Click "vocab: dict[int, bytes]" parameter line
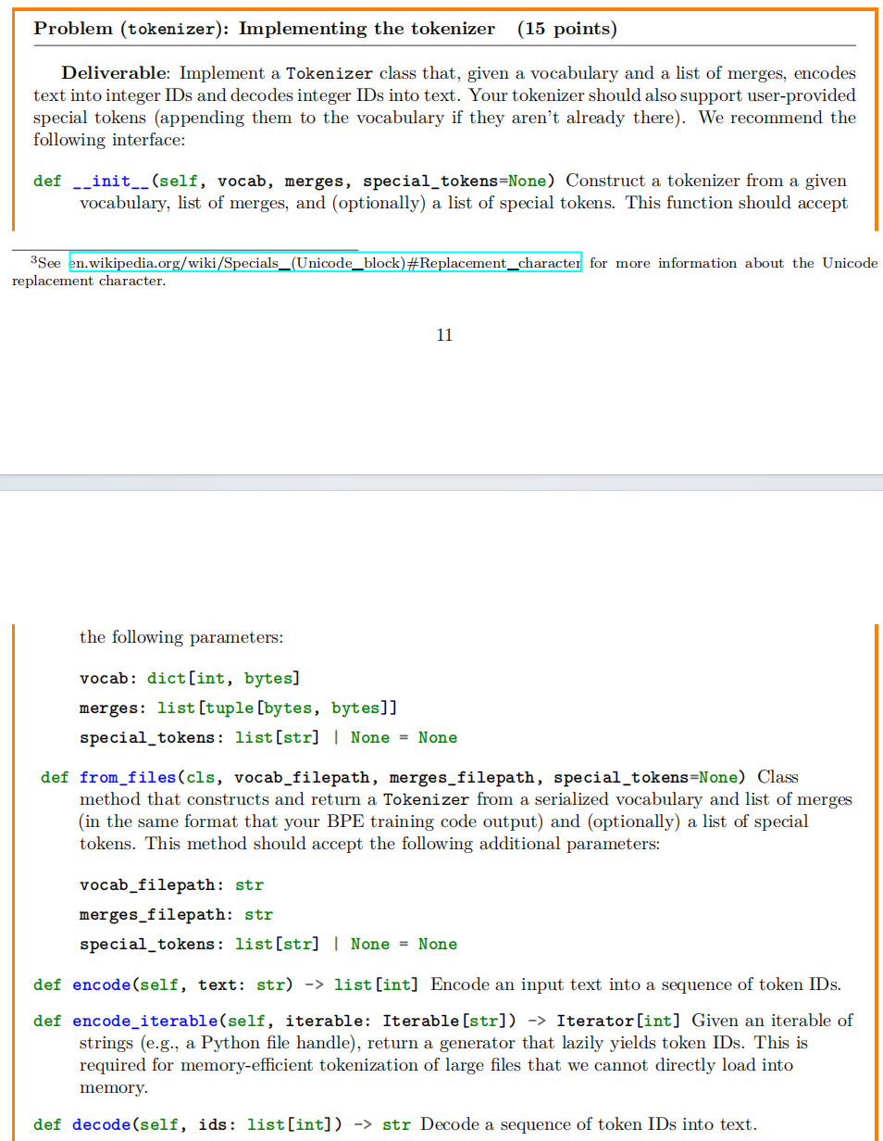883x1141 pixels. [190, 679]
